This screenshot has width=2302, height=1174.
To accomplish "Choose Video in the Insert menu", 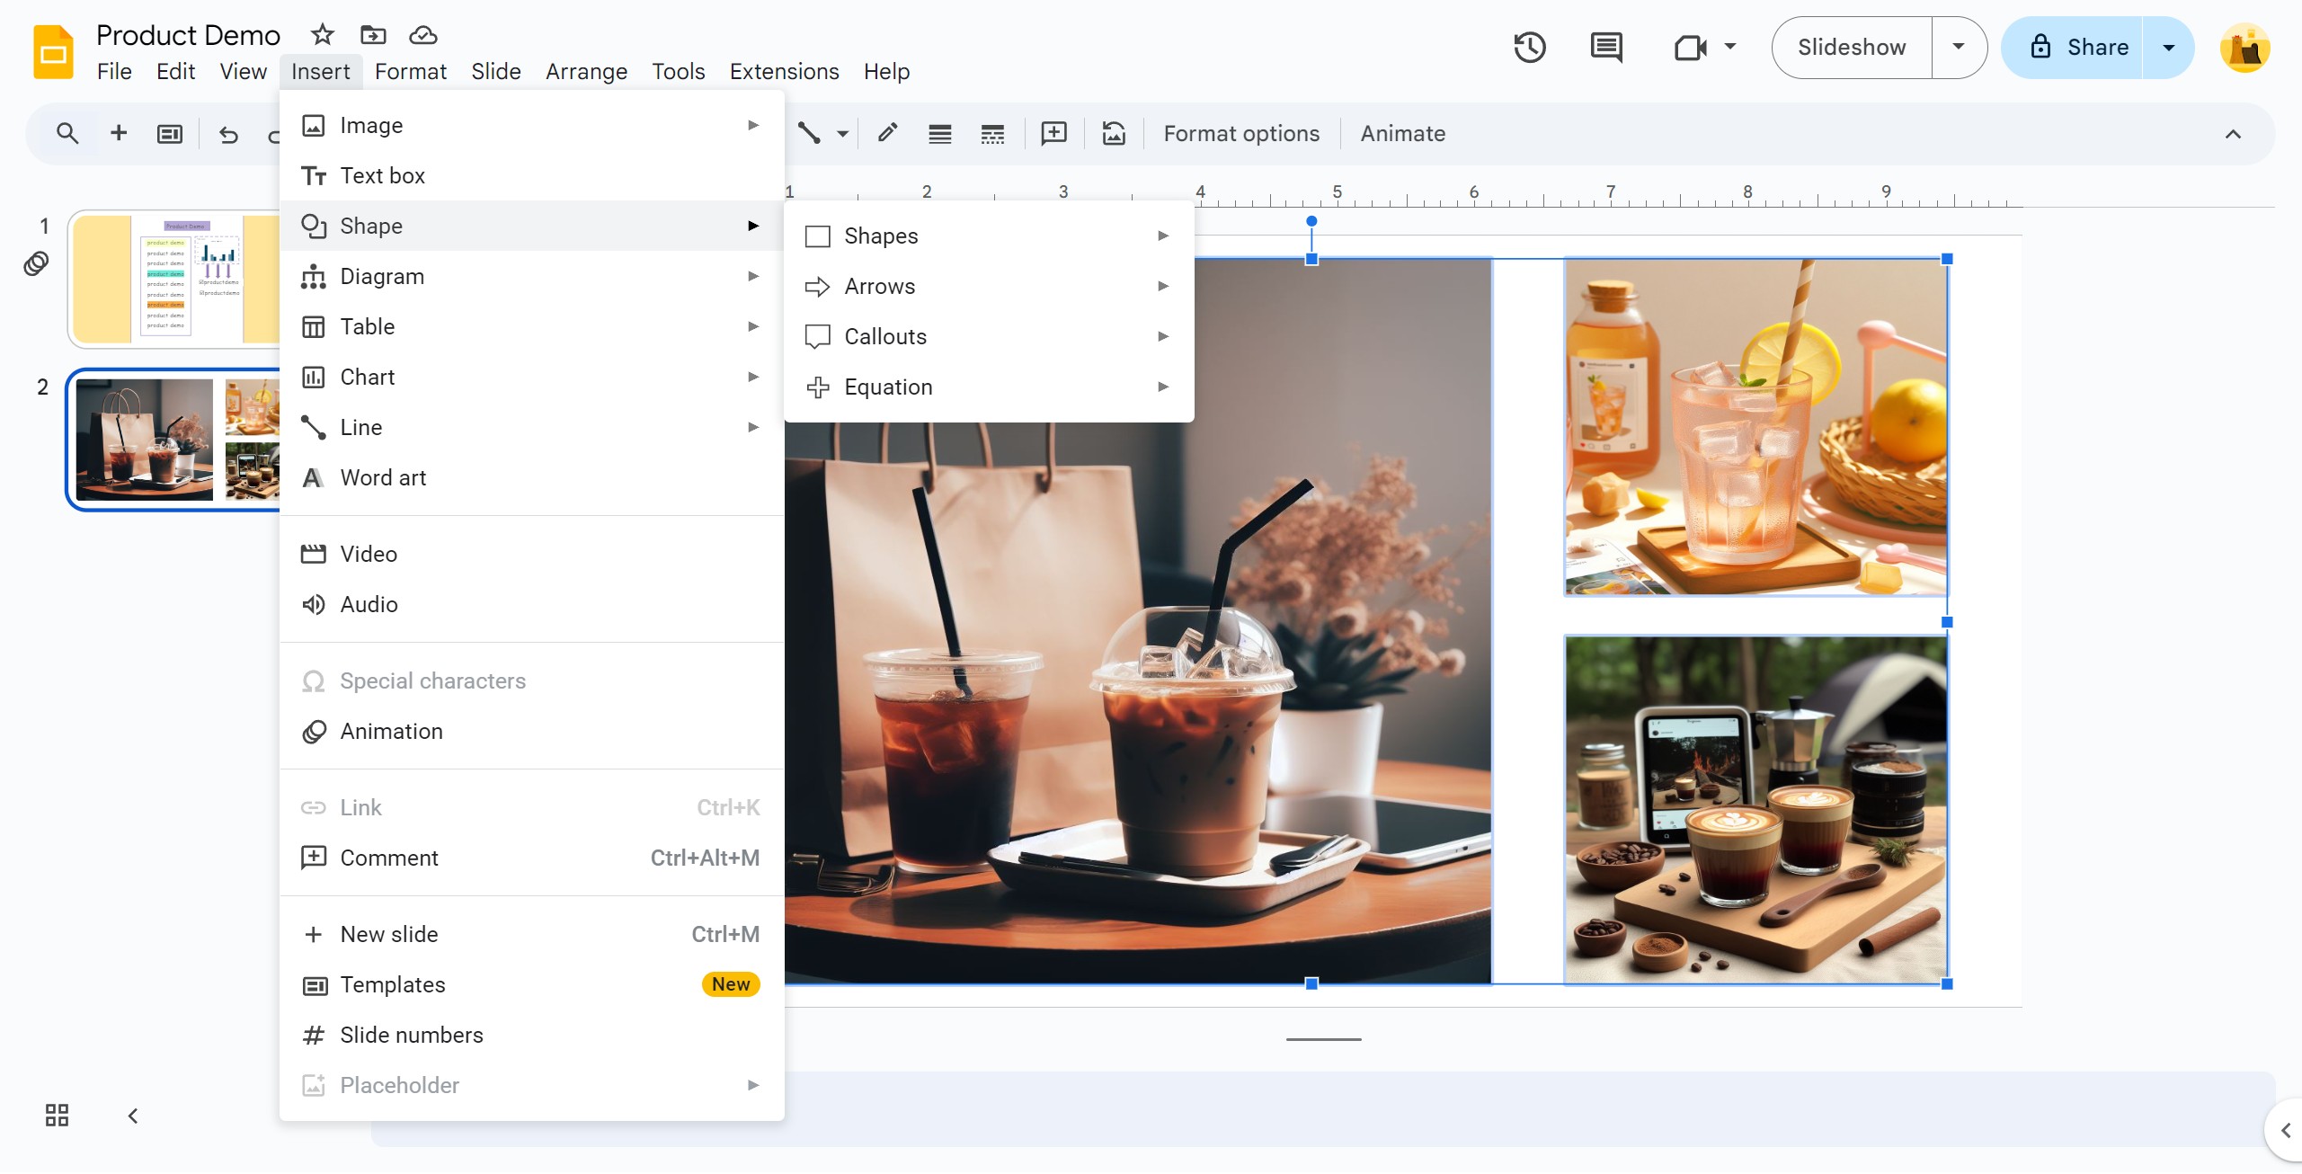I will 531,554.
